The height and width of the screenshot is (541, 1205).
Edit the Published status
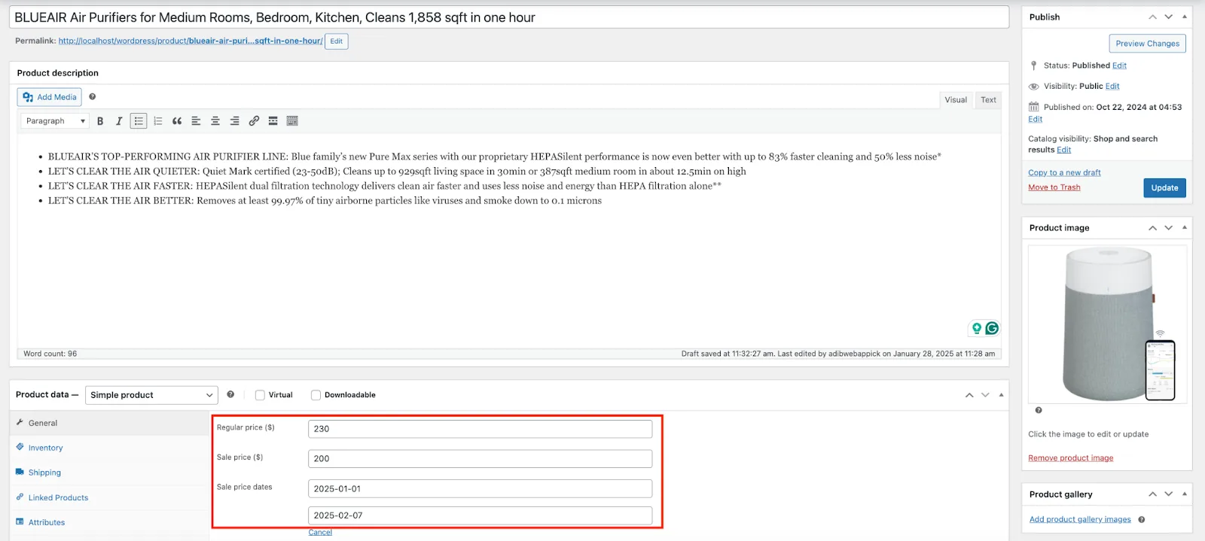click(x=1119, y=65)
